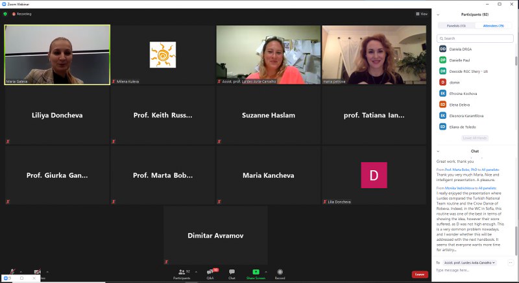Switch to the Attendees tab
The height and width of the screenshot is (283, 519).
pos(494,25)
